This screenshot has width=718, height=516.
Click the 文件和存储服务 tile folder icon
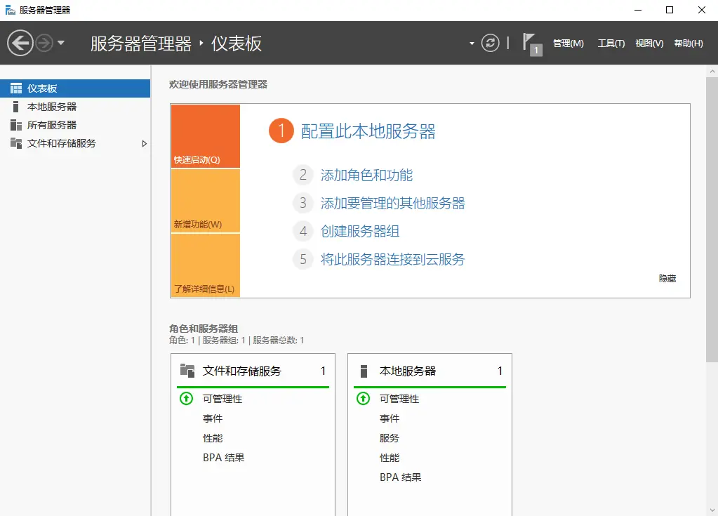point(187,371)
